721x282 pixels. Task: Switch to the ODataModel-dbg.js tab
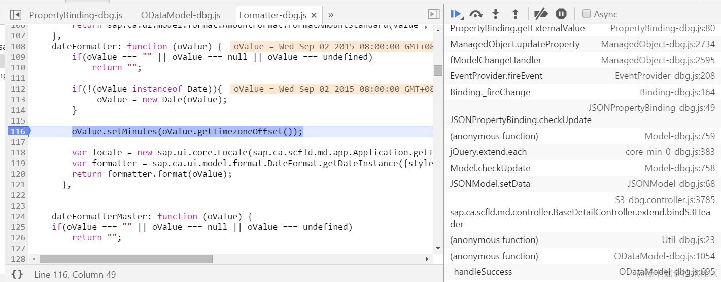181,15
